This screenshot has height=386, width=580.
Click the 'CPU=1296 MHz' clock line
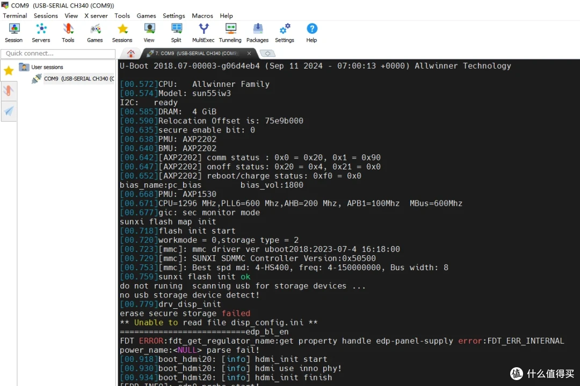tap(291, 203)
